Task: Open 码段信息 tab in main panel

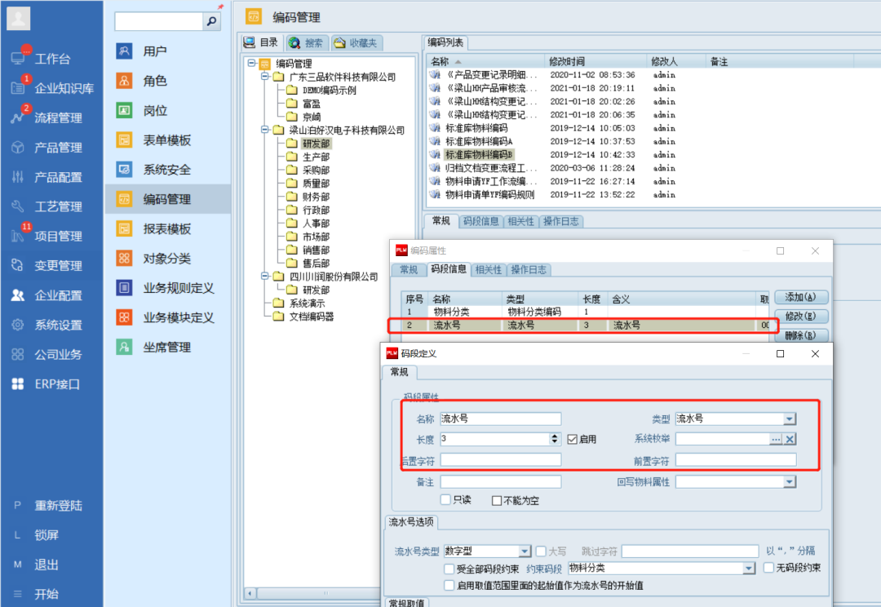Action: [480, 221]
